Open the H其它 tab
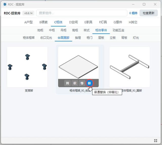 tap(133, 22)
